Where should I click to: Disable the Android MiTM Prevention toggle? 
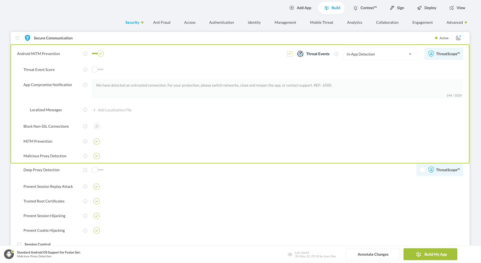click(x=98, y=54)
